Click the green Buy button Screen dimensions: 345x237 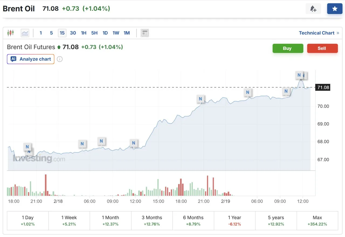tap(288, 48)
